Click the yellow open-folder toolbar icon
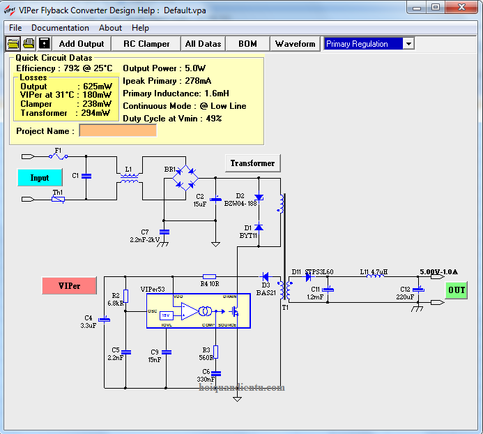The image size is (483, 434). [x=13, y=44]
